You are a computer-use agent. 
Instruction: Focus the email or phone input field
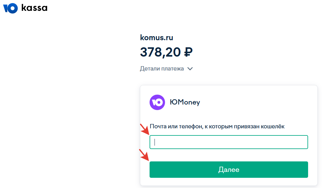pyautogui.click(x=229, y=142)
